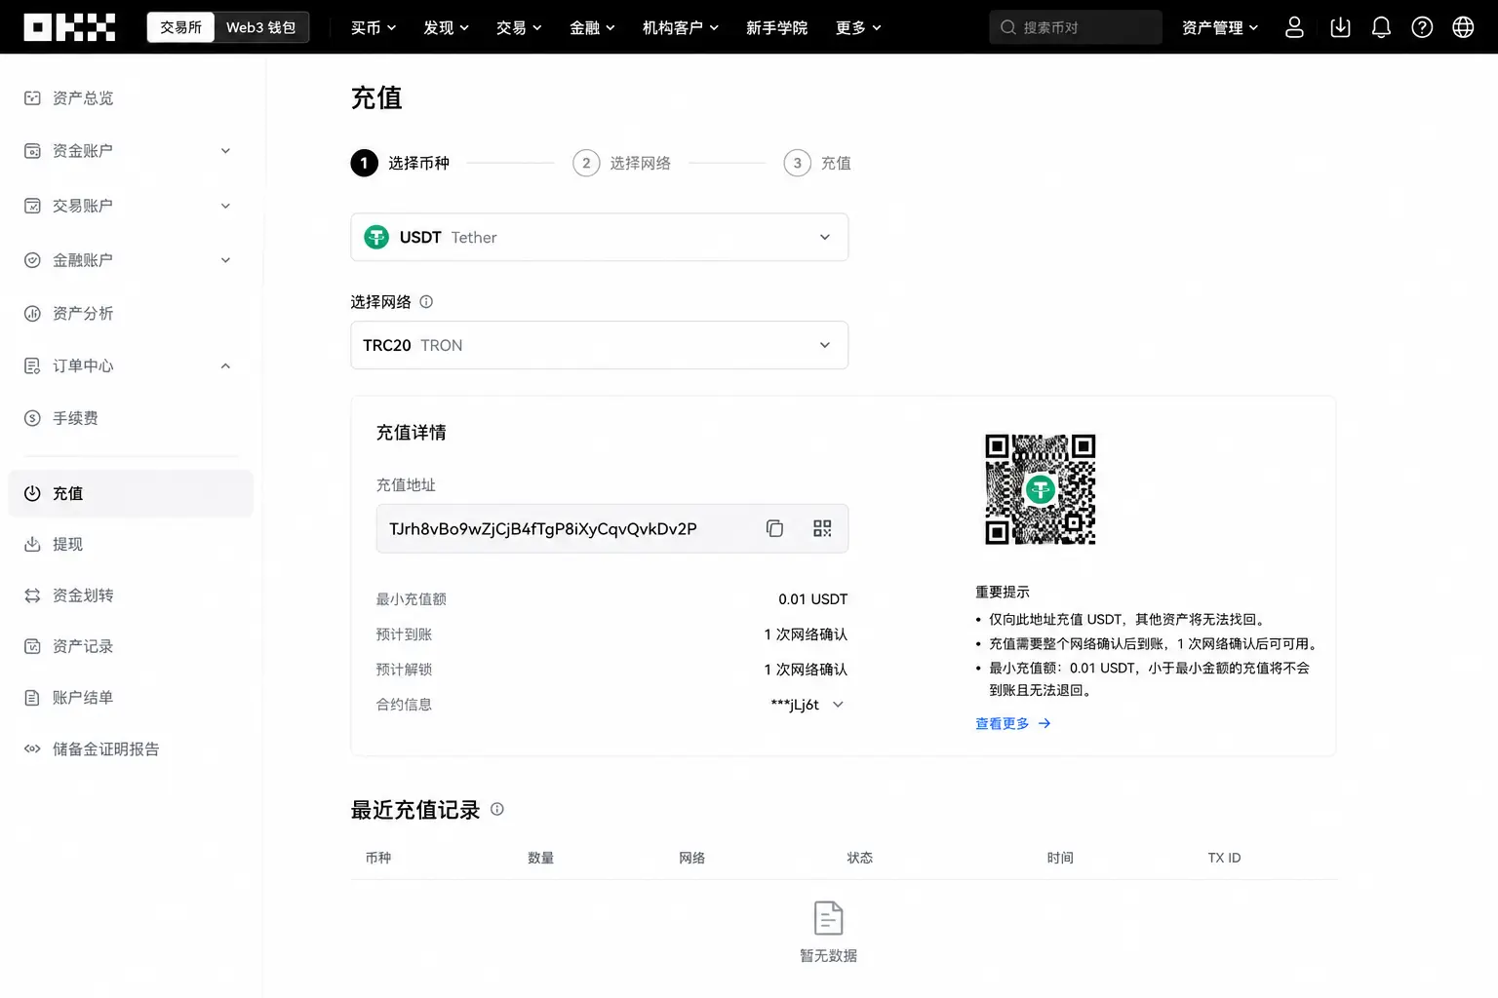The height and width of the screenshot is (998, 1498).
Task: Open the 更多 menu
Action: coord(858,27)
